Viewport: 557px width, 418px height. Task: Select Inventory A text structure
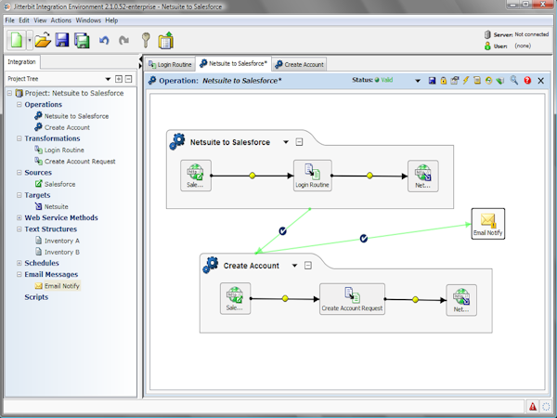pyautogui.click(x=58, y=241)
